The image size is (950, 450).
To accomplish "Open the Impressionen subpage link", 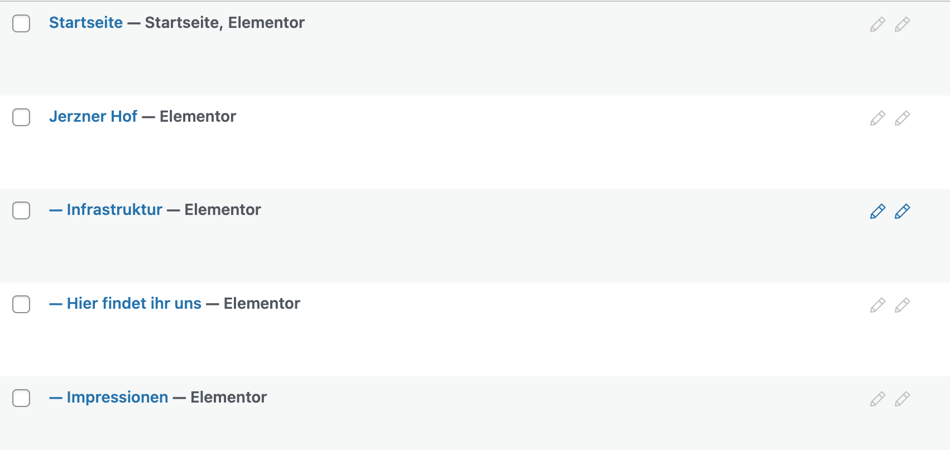I will 117,397.
